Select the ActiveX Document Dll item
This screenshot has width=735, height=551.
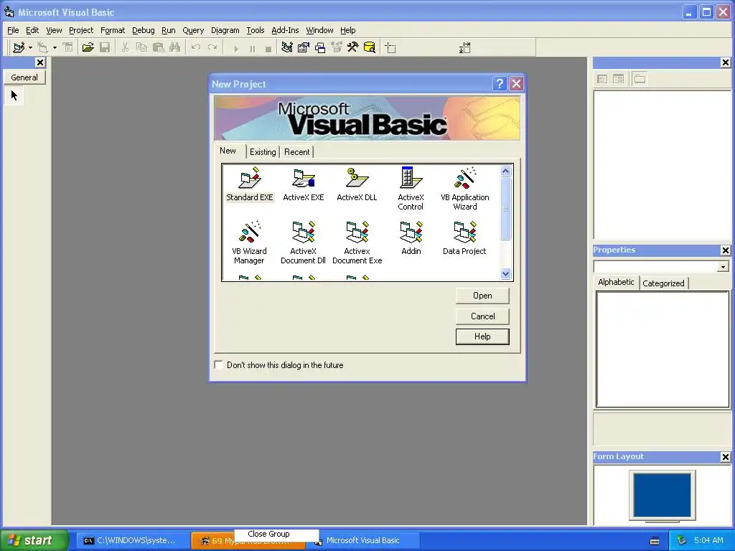tap(304, 242)
